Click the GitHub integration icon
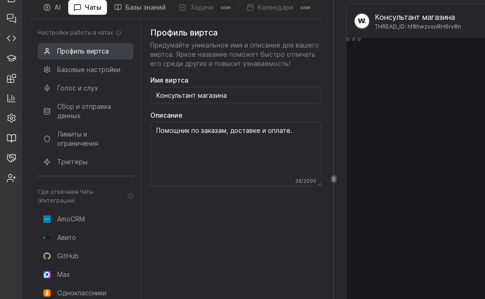Screen dimensions: 485x299 coord(47,256)
